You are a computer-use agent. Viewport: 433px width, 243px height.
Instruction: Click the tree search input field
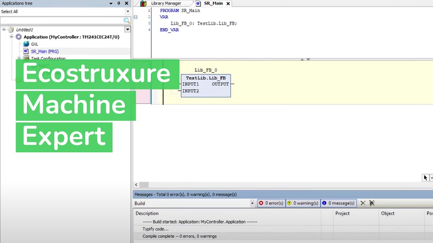coord(62,21)
